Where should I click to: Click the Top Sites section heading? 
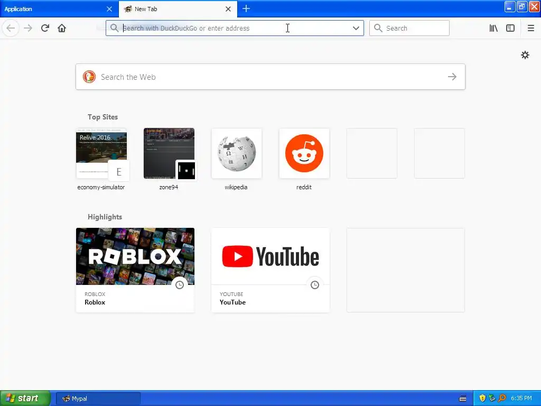pyautogui.click(x=102, y=117)
